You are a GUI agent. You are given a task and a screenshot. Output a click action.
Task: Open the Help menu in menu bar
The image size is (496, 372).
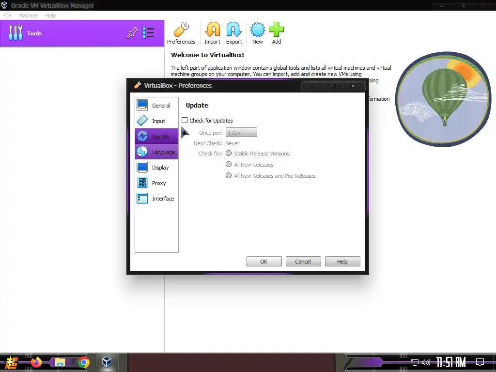[50, 15]
